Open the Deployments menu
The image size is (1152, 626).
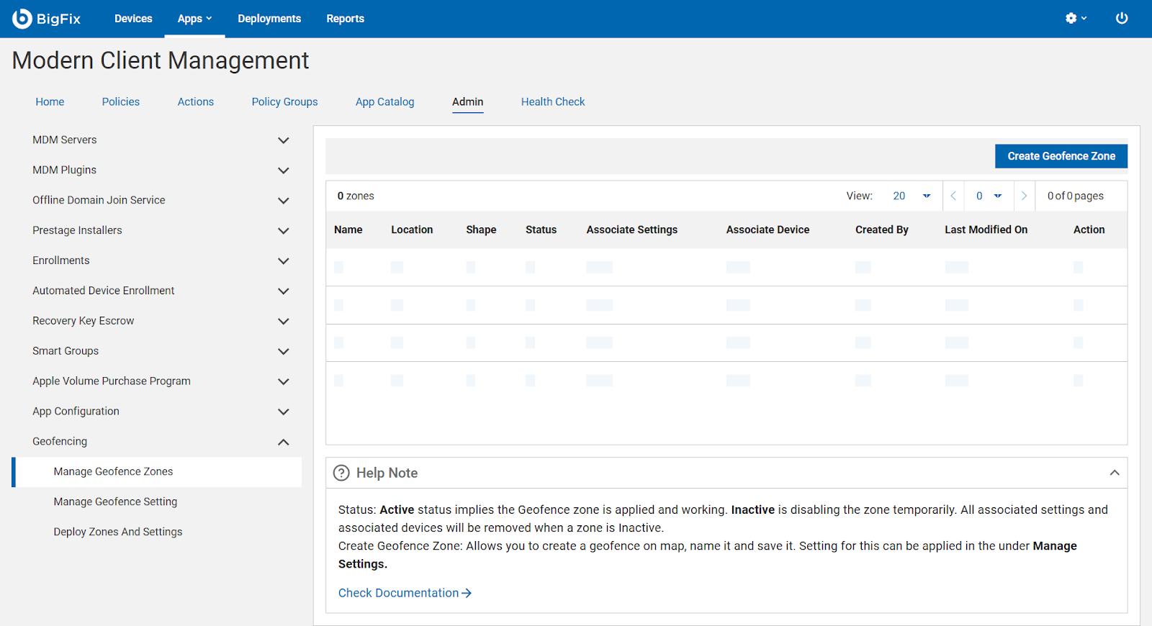(x=269, y=19)
